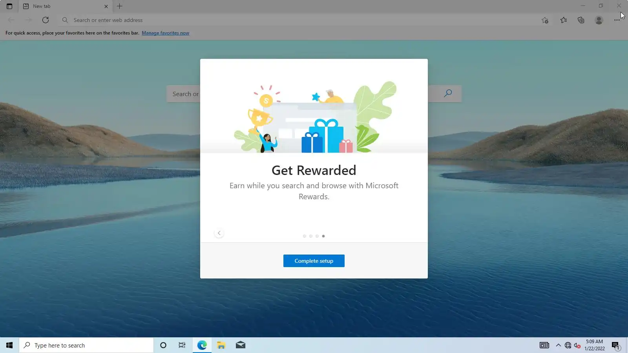Open Cortana circle icon on taskbar

coord(163,345)
